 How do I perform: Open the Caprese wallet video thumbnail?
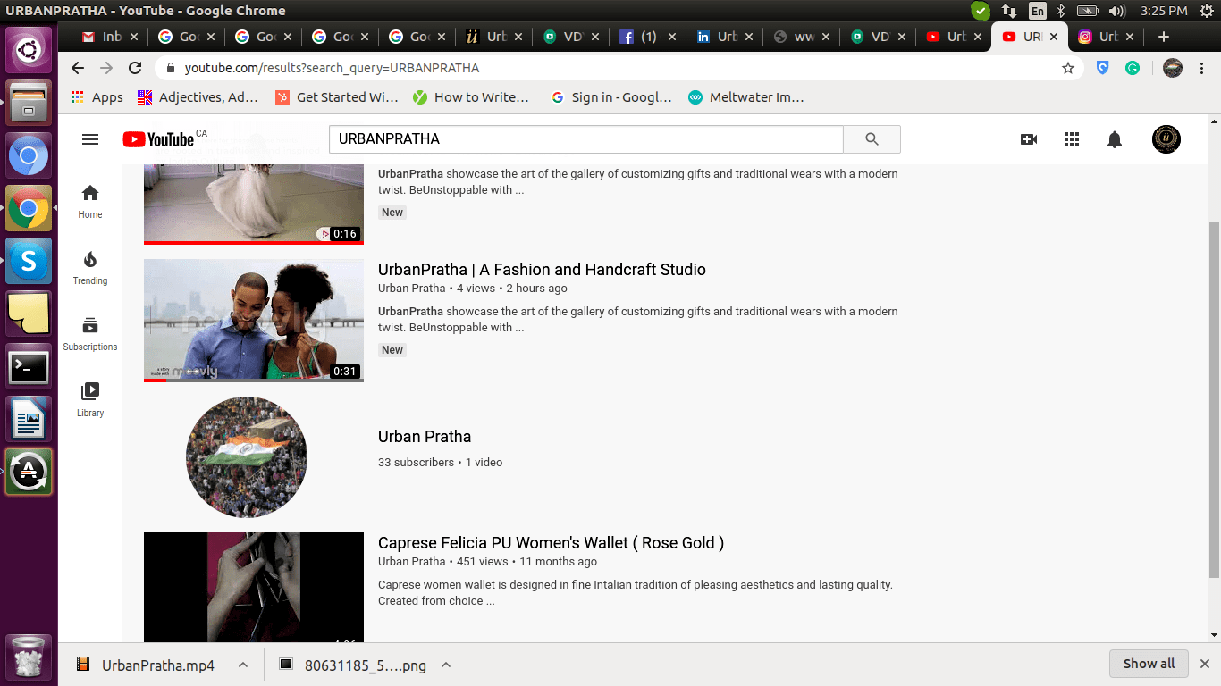254,587
